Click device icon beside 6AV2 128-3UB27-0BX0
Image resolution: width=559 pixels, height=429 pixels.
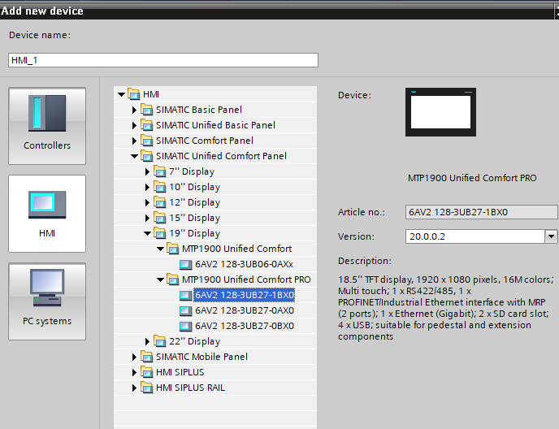185,326
